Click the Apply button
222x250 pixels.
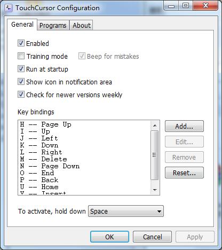coord(195,237)
